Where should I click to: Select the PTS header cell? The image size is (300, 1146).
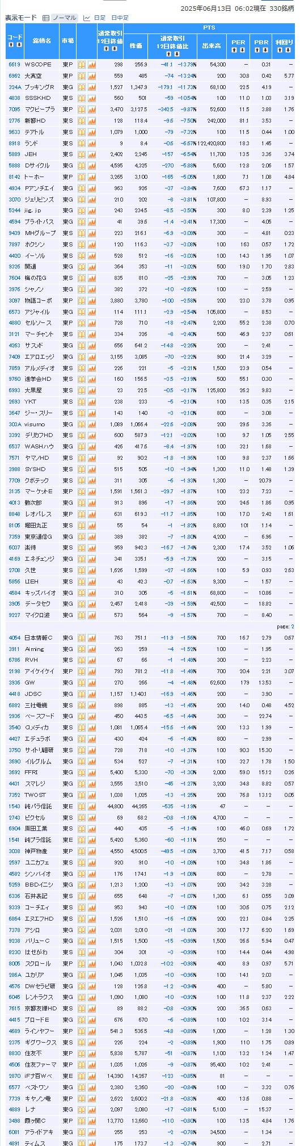209,28
